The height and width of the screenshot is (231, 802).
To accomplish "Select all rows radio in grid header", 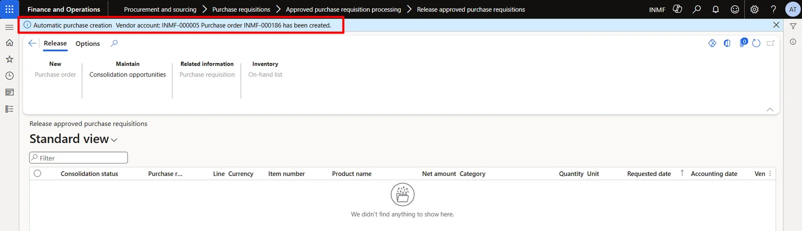I will click(38, 173).
